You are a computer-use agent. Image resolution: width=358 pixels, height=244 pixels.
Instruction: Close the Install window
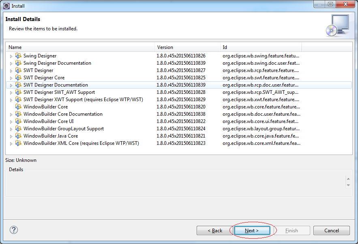[346, 4]
